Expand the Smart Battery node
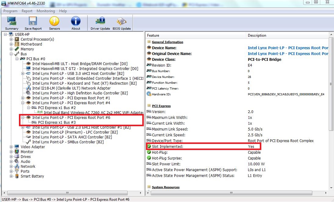 pos(11,176)
